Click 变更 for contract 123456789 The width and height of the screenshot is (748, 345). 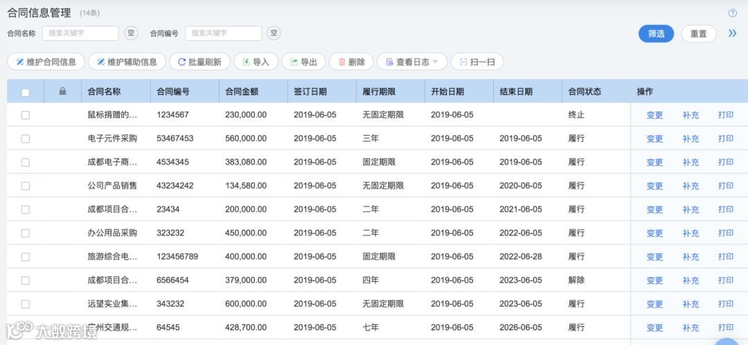[x=654, y=257]
